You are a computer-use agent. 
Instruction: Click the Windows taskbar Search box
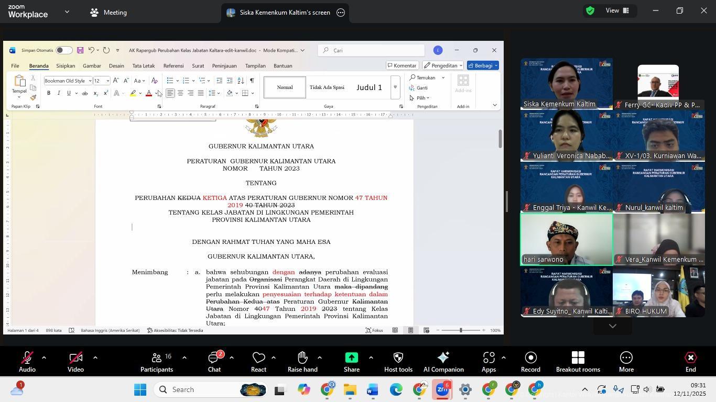(197, 389)
